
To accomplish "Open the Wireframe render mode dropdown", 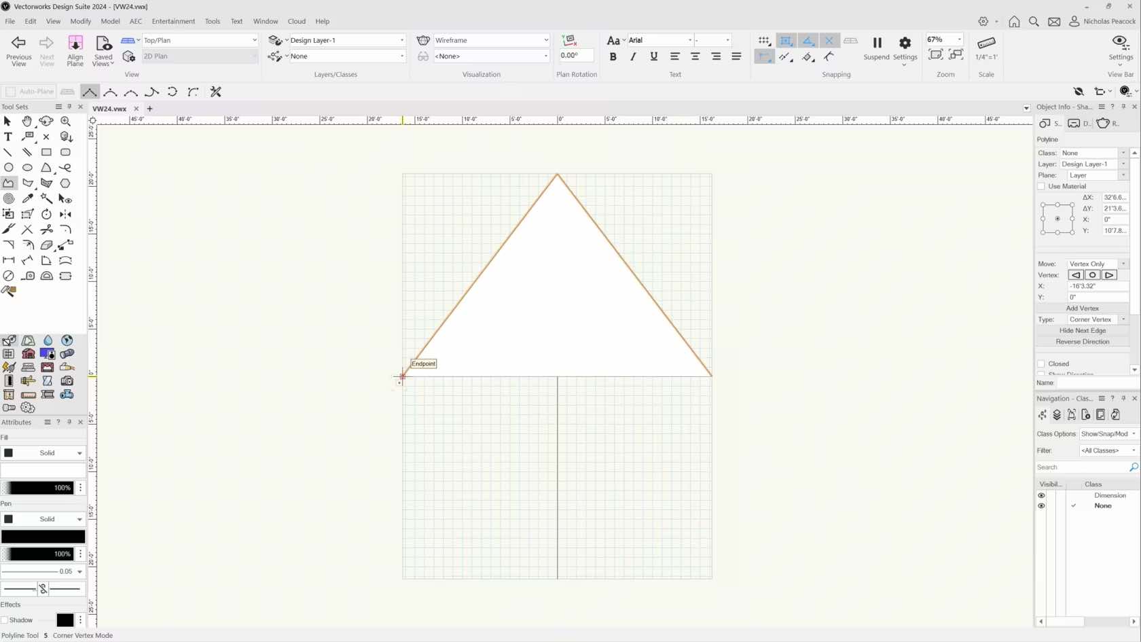I will click(491, 40).
